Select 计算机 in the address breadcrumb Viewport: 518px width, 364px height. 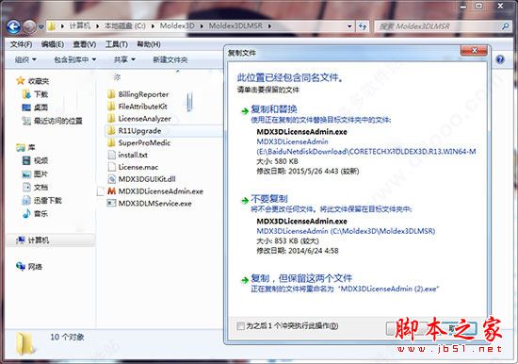[x=80, y=25]
